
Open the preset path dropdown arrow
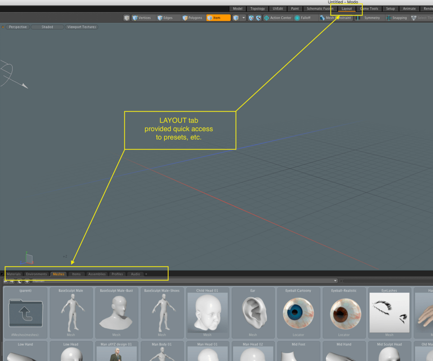point(335,281)
